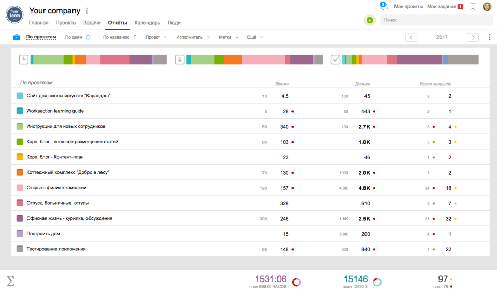Viewport: 497px width, 292px height.
Task: Click the "Поиск" search field
Action: [x=435, y=20]
